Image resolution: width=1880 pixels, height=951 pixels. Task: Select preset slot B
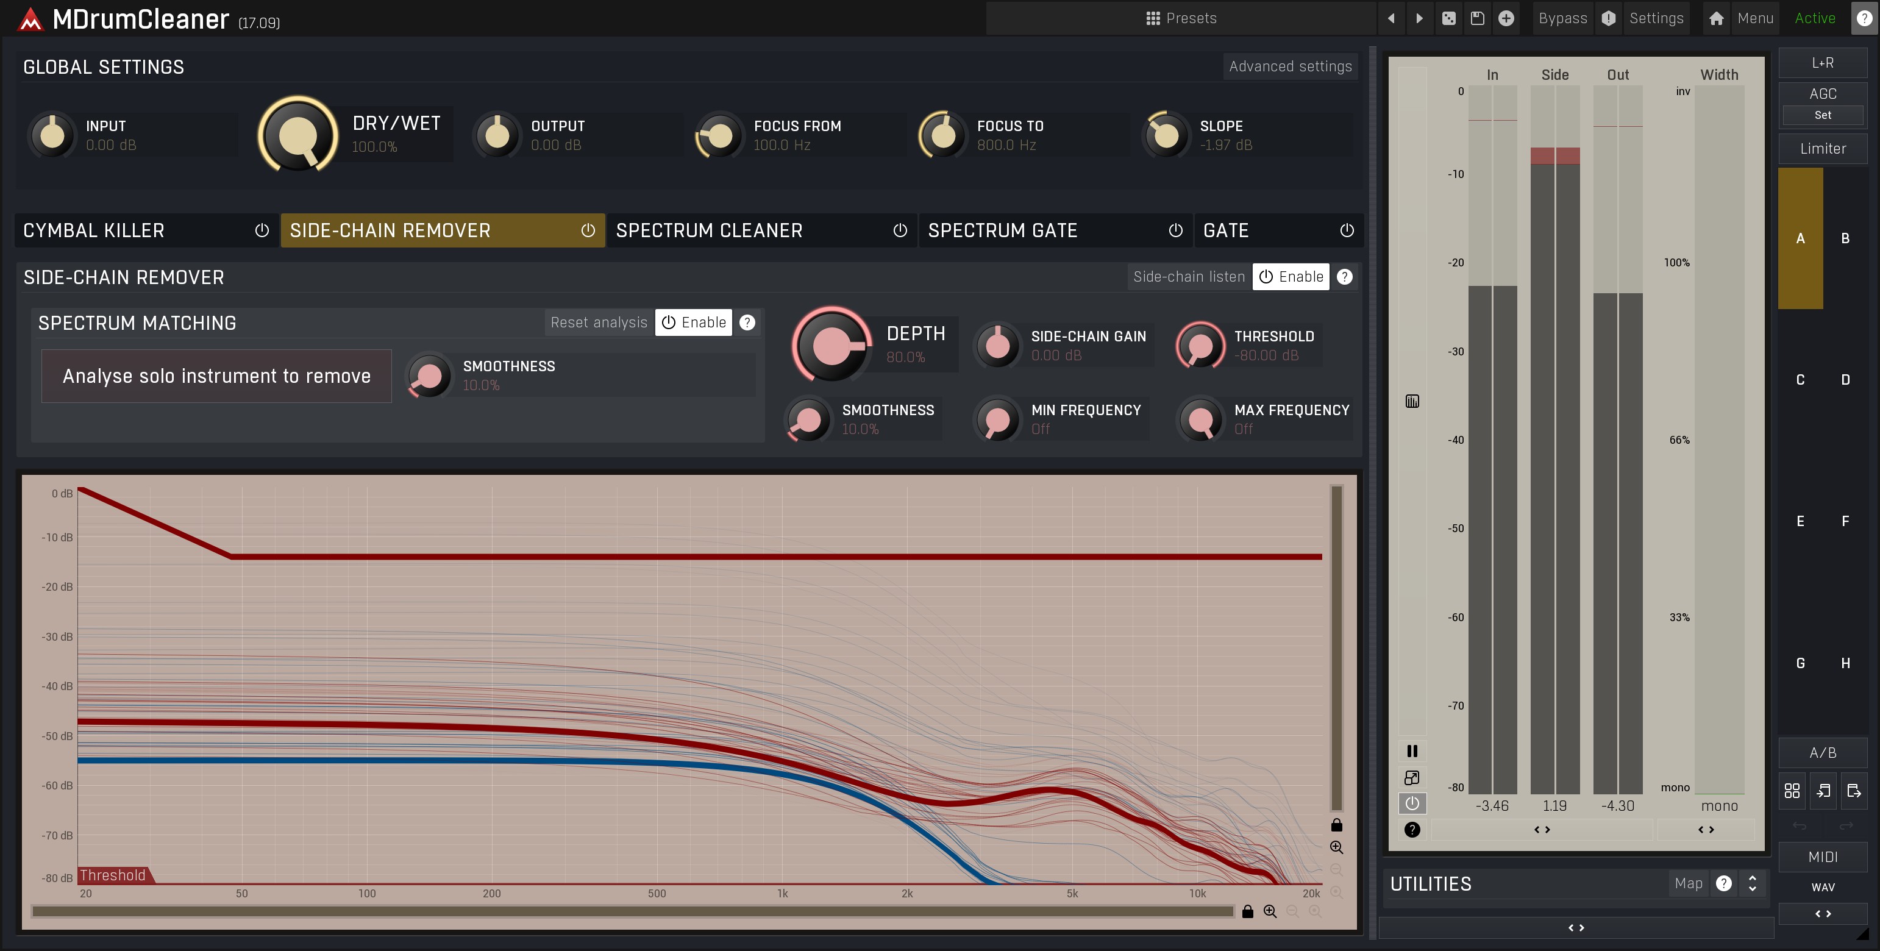click(x=1846, y=238)
